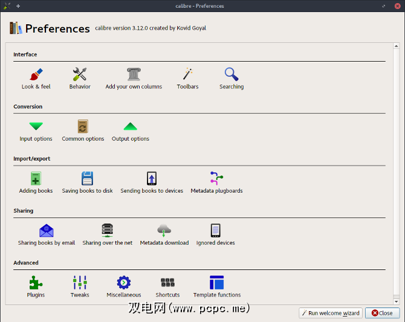The height and width of the screenshot is (322, 405).
Task: Configure Sharing books by email
Action: [47, 231]
